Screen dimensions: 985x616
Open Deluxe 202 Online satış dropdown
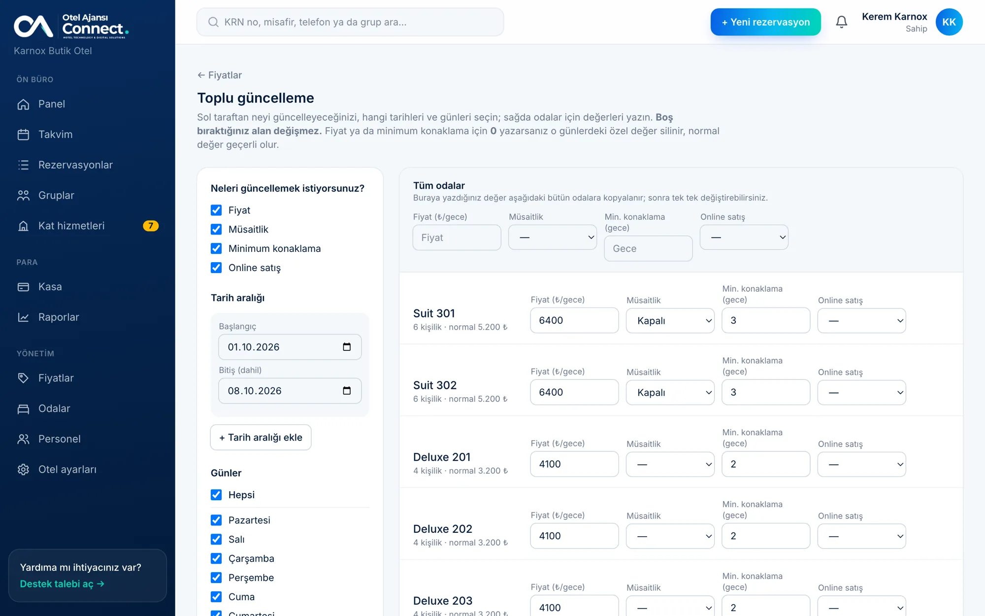tap(861, 536)
